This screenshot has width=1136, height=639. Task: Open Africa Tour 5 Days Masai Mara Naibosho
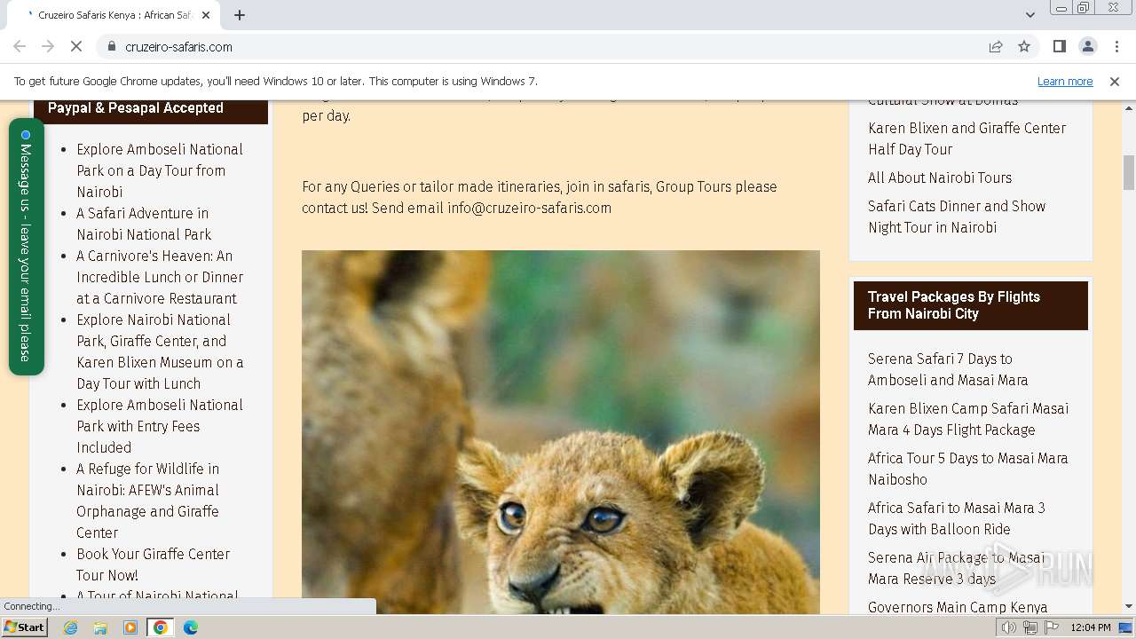[x=968, y=469]
